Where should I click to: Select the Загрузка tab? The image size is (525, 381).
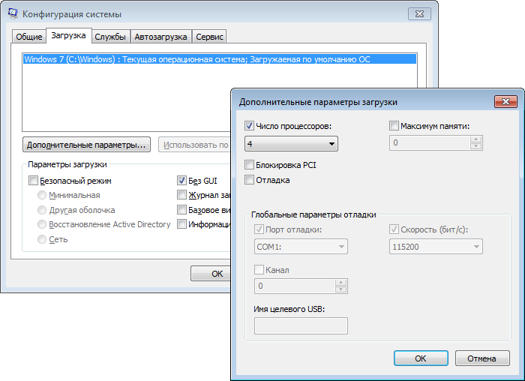point(69,35)
